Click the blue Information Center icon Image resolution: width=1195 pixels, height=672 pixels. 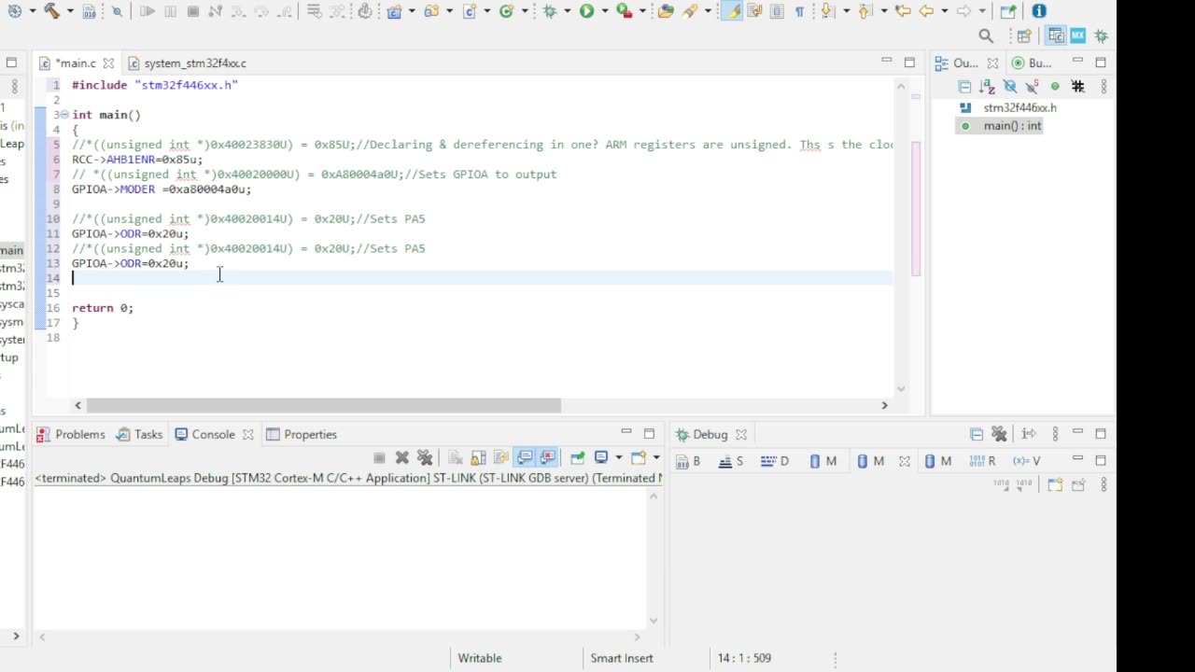tap(1039, 11)
